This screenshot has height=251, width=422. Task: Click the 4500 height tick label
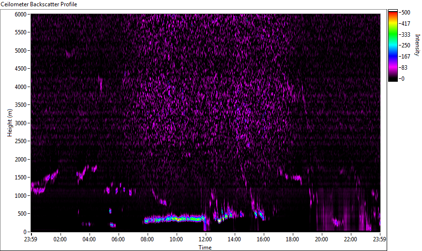(x=21, y=69)
